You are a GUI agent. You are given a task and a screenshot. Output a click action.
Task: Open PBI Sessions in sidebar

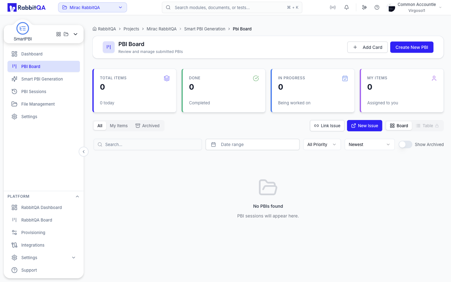point(44,91)
